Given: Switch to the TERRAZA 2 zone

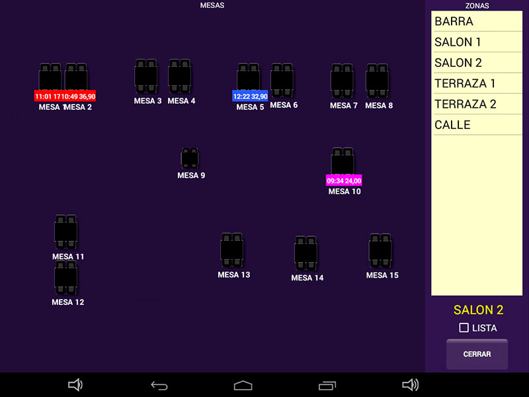Looking at the screenshot, I should [477, 104].
